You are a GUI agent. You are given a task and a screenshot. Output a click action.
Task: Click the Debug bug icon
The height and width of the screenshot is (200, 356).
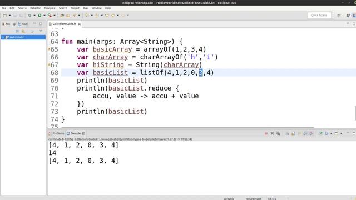[29, 16]
